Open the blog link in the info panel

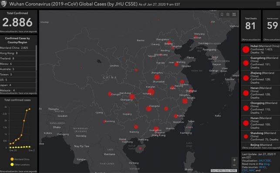[x=266, y=164]
